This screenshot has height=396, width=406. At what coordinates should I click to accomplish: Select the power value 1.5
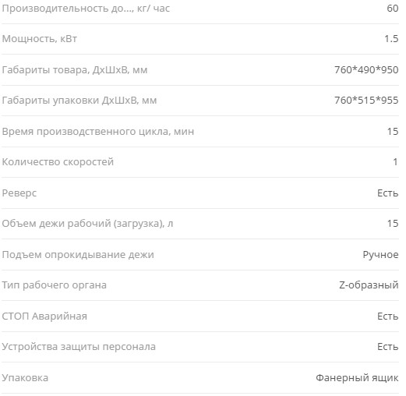click(x=391, y=39)
